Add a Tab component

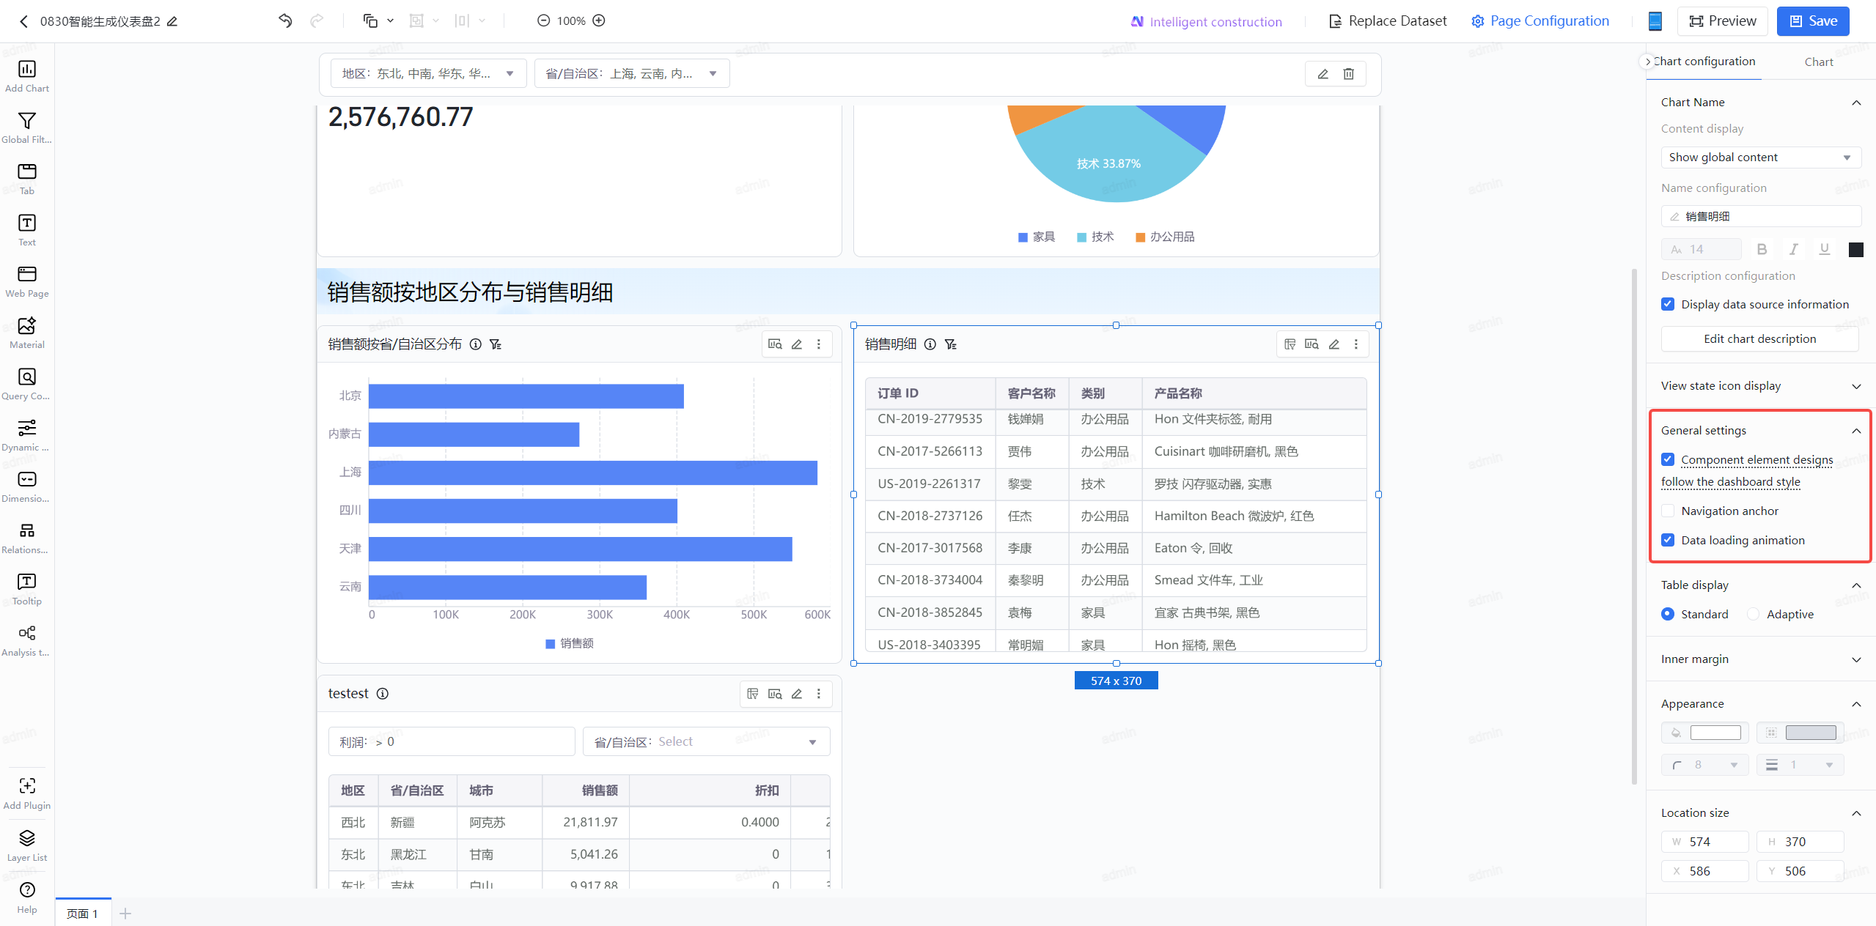coord(27,179)
